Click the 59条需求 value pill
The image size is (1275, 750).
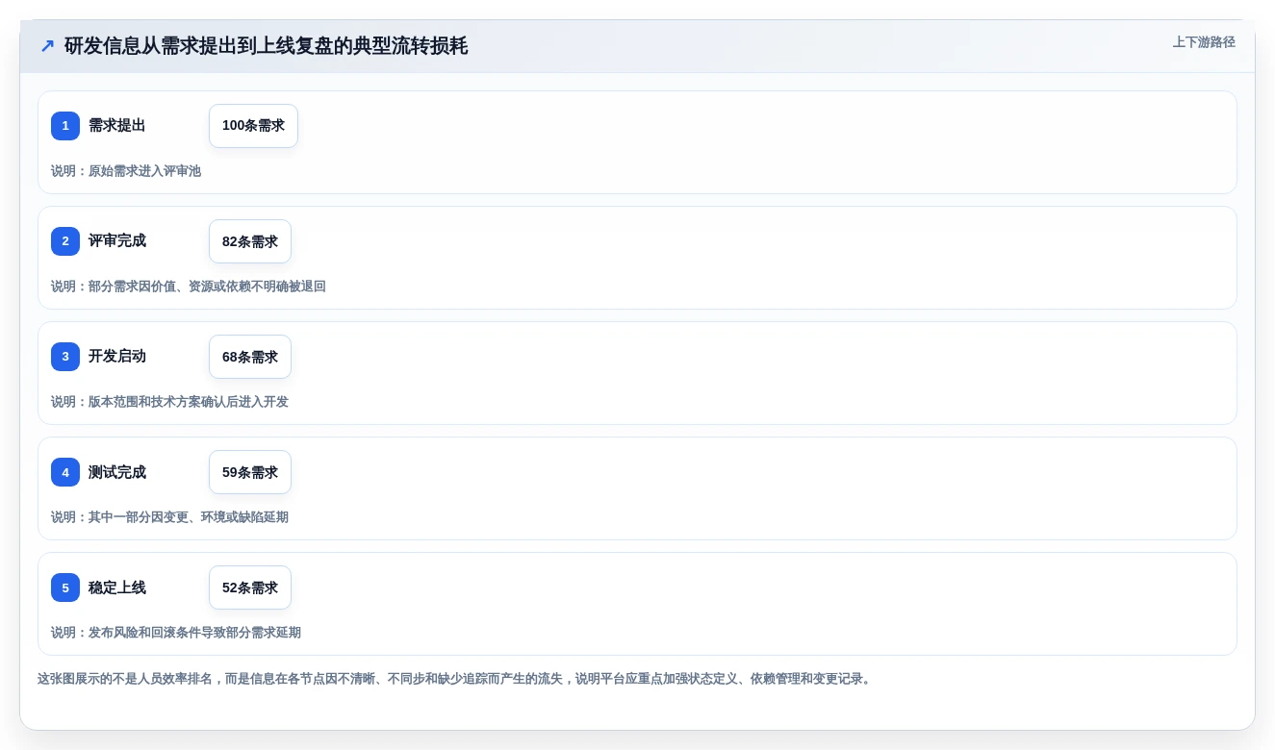[x=250, y=472]
